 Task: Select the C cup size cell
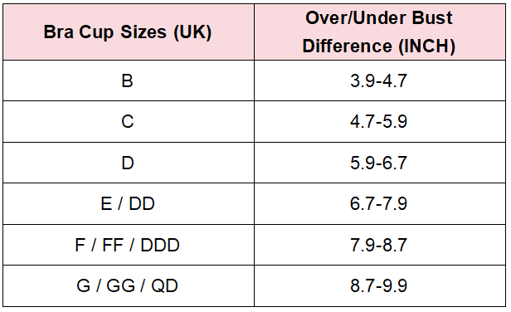pyautogui.click(x=129, y=122)
